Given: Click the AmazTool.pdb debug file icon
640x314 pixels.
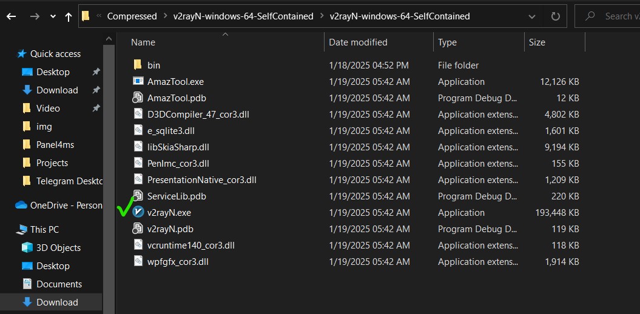Looking at the screenshot, I should click(138, 98).
